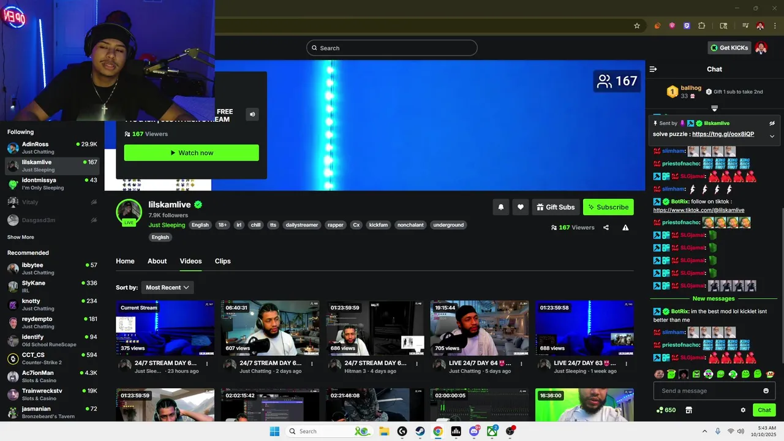
Task: Open the Most Recent sort dropdown
Action: click(167, 287)
